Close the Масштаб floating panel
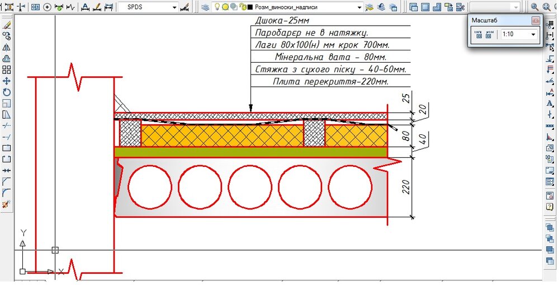 point(536,20)
